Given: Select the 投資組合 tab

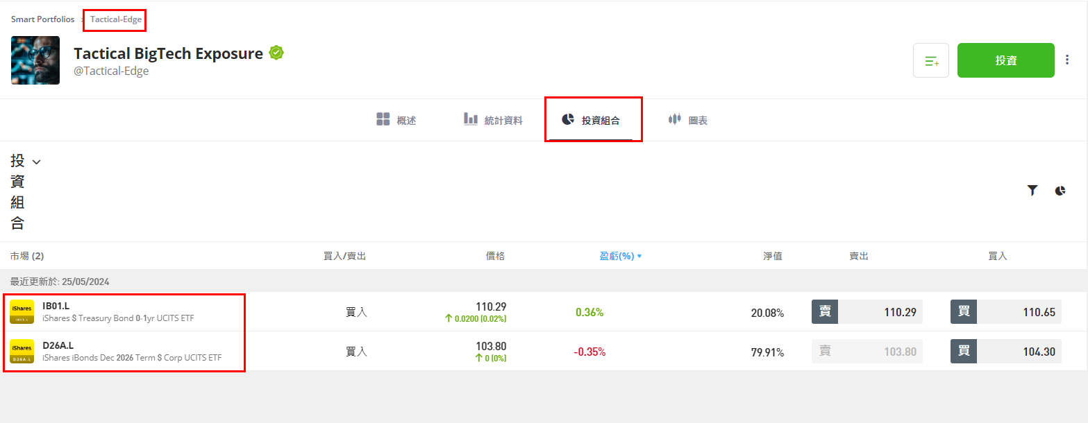Looking at the screenshot, I should click(591, 120).
